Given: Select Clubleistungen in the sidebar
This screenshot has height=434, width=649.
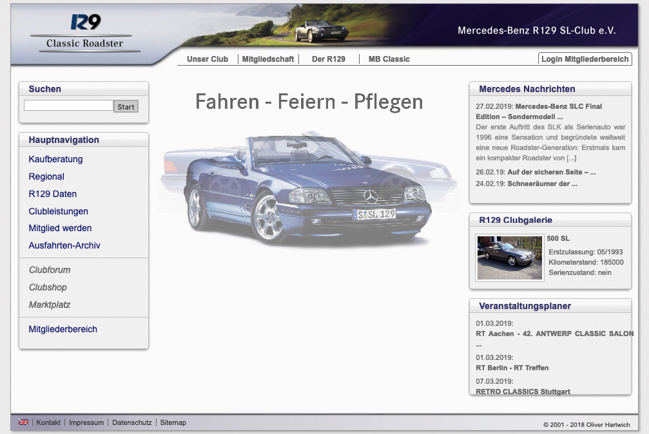Looking at the screenshot, I should [x=59, y=211].
